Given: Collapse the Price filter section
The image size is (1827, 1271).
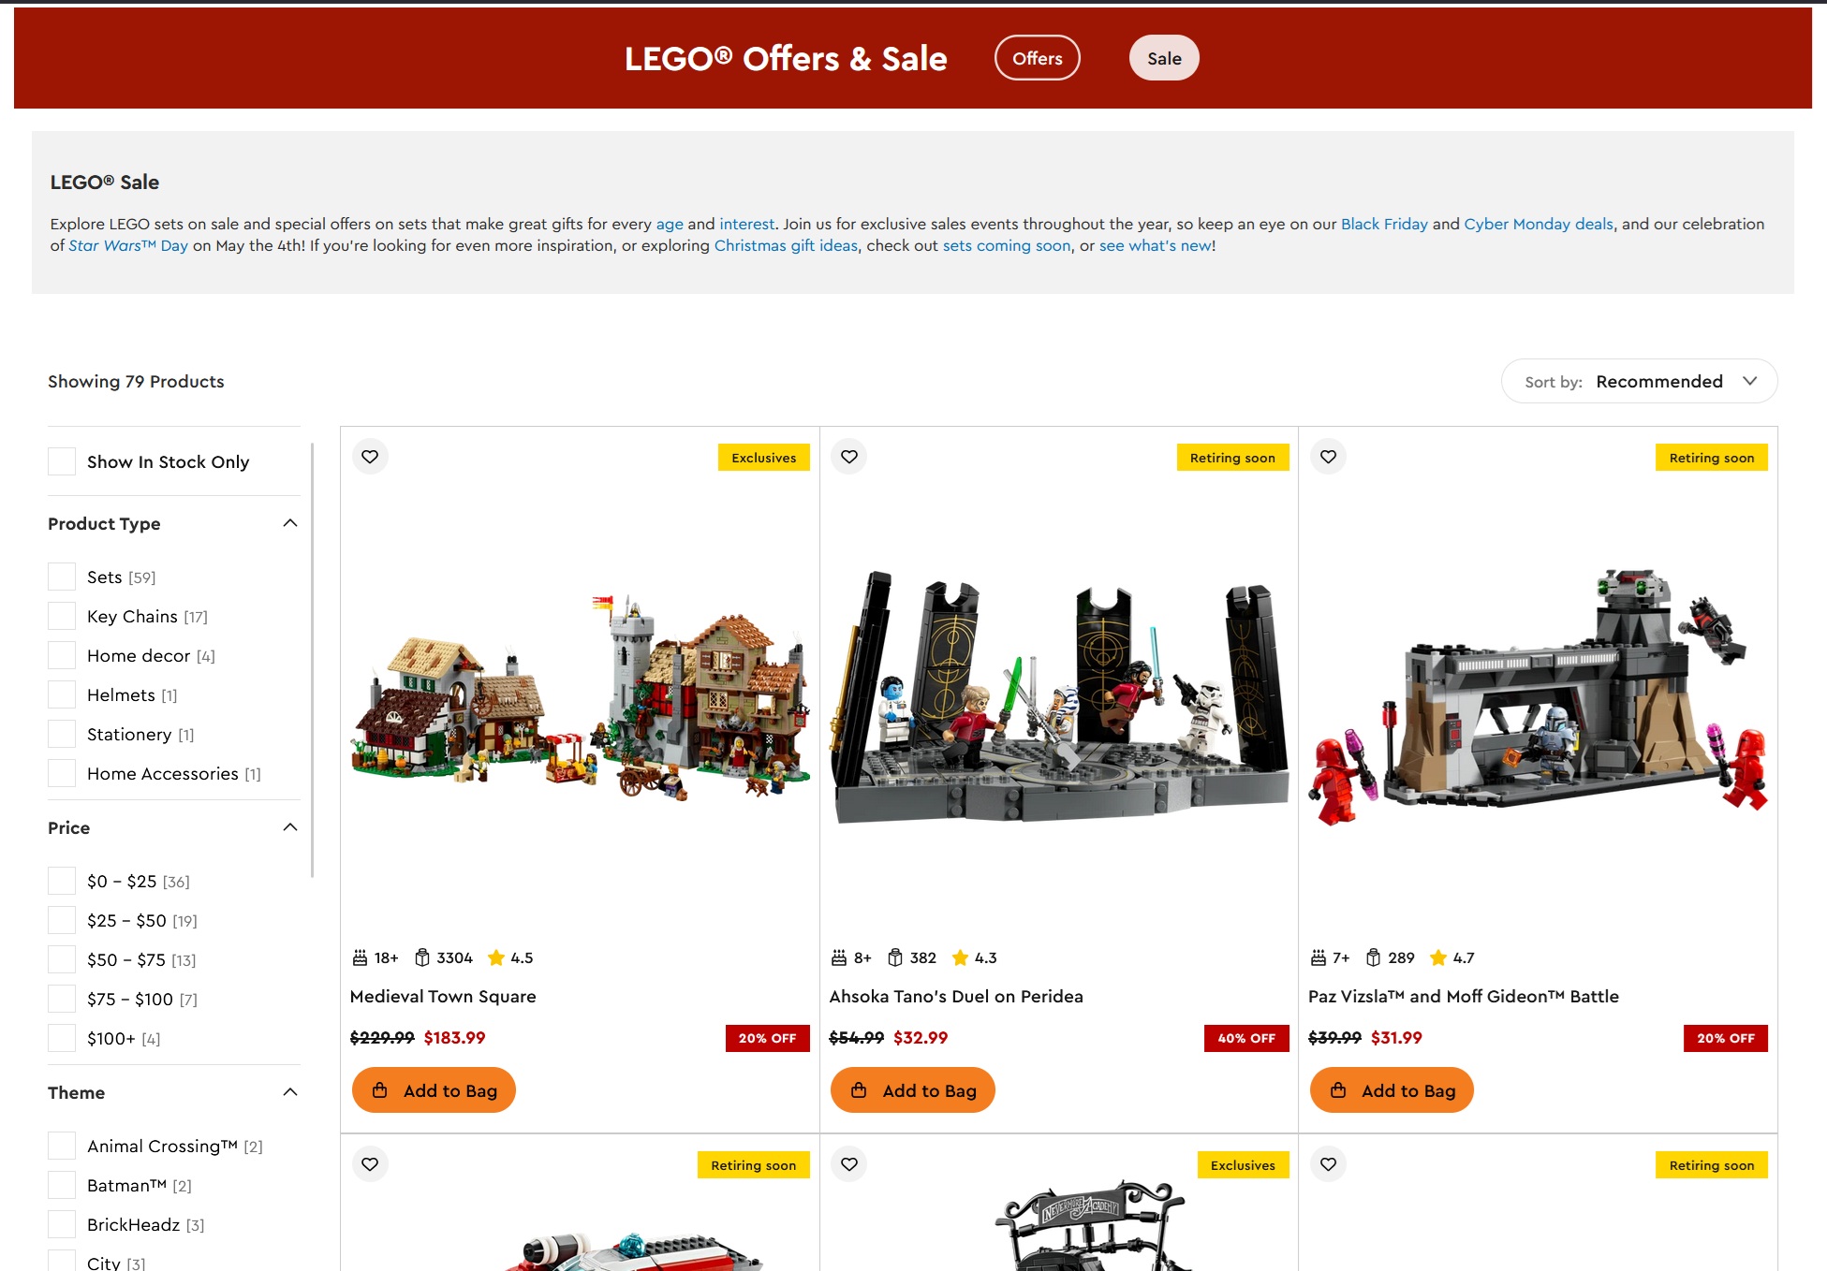Looking at the screenshot, I should (x=290, y=827).
